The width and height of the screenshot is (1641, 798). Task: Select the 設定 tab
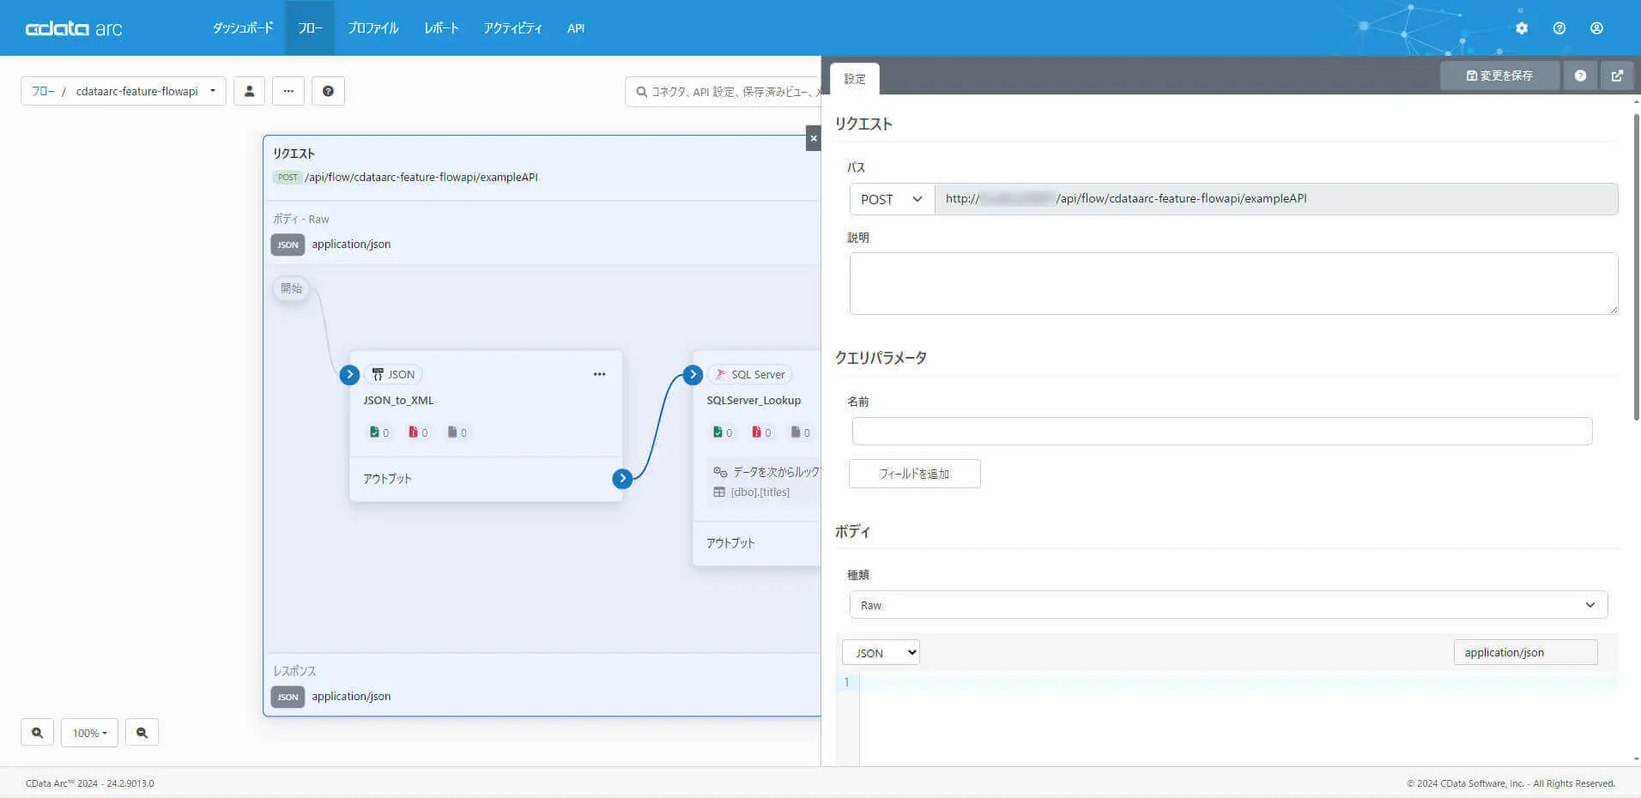(855, 79)
